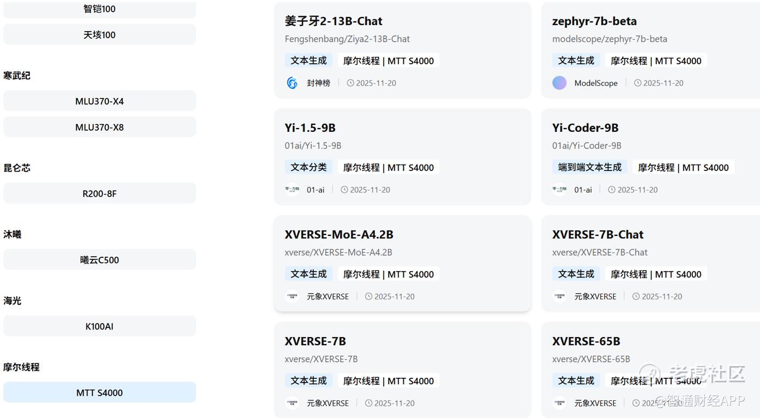Click 摩尔线程 | MTT S4000 tag on XVERSE-7B-Chat
760x418 pixels.
click(x=656, y=274)
